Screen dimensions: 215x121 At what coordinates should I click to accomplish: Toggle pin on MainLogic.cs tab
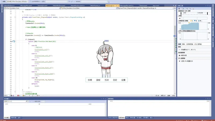[x=116, y=6]
